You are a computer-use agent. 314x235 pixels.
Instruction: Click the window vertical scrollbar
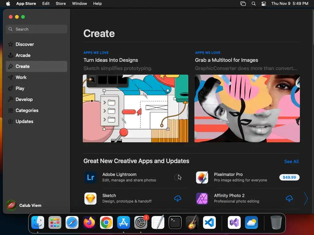(x=313, y=27)
